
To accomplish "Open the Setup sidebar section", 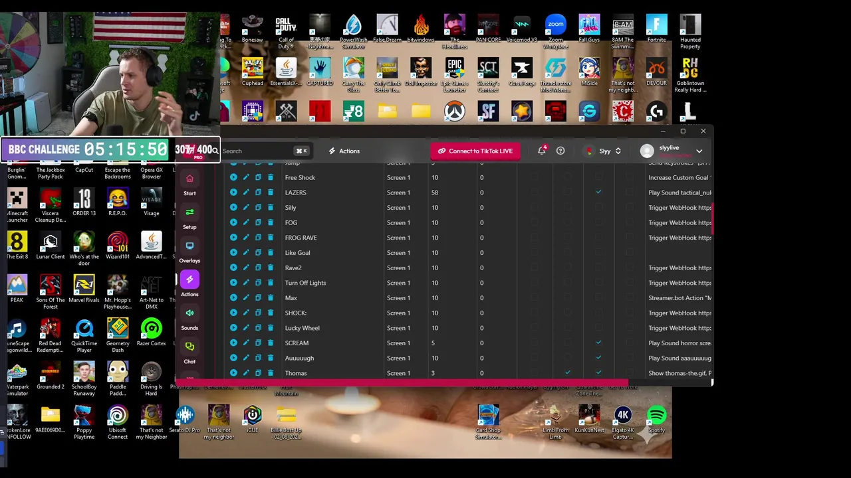I will coord(189,218).
